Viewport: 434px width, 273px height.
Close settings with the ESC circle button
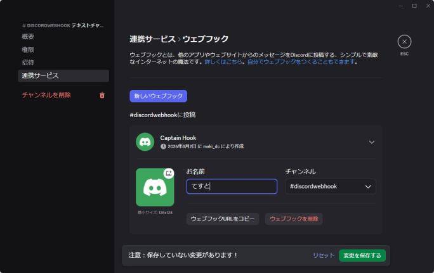[x=404, y=42]
